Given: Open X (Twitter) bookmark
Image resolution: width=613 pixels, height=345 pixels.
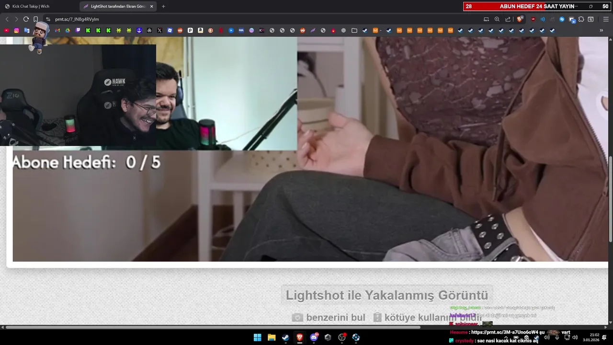Looking at the screenshot, I should [159, 30].
